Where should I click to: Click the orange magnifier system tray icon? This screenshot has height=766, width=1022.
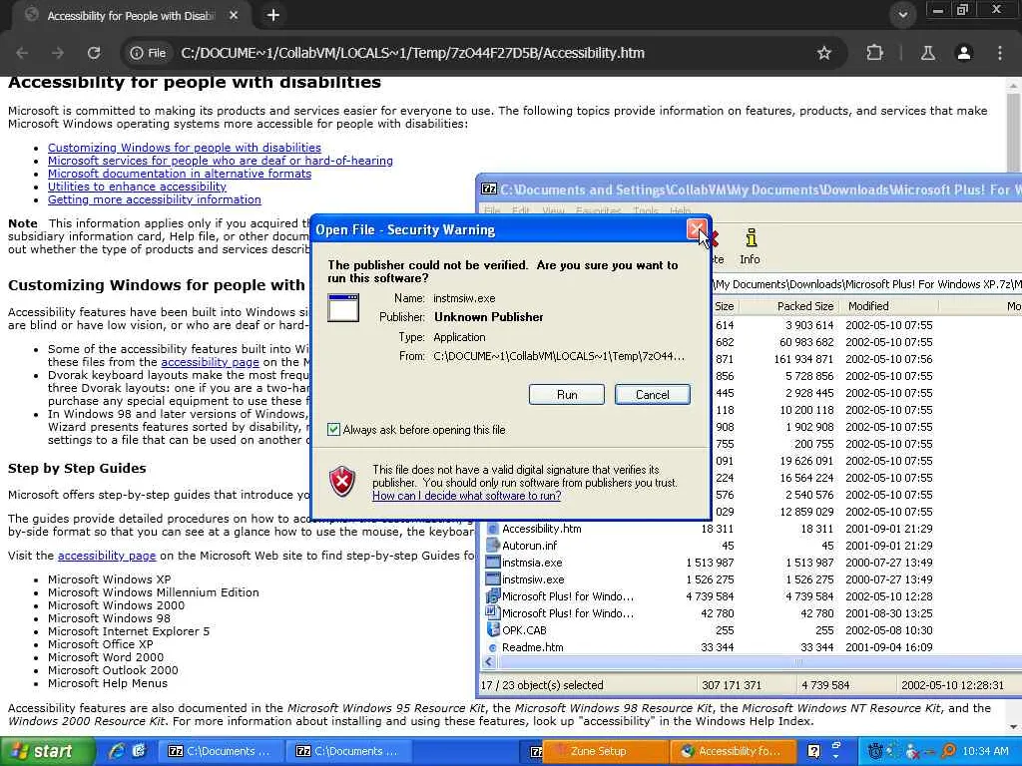948,752
